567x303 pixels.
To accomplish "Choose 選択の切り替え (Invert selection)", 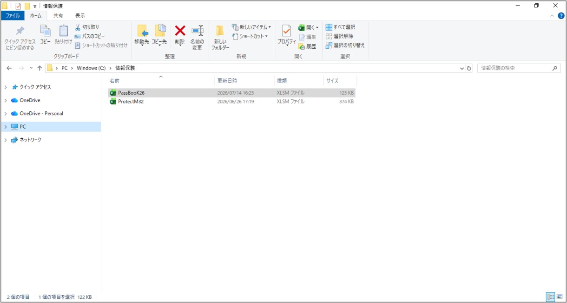I will tap(345, 45).
